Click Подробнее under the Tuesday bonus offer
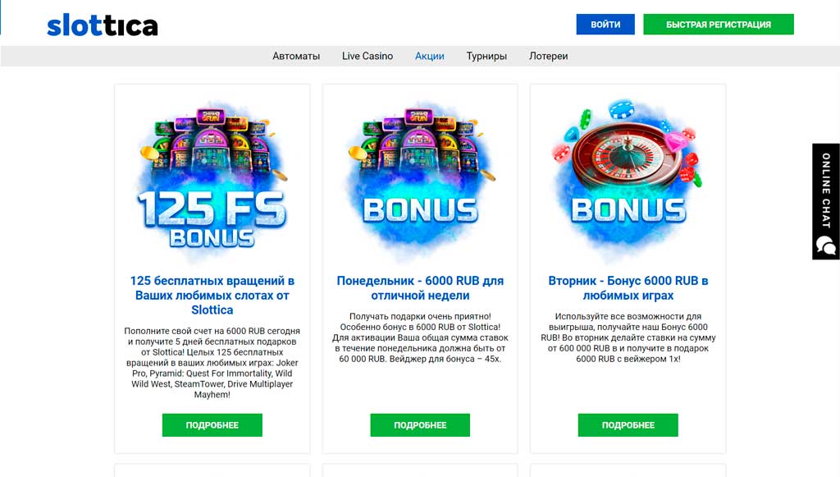 pyautogui.click(x=628, y=425)
